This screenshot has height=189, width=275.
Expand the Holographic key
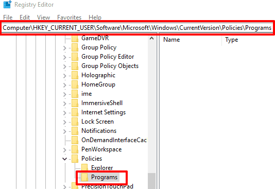(x=65, y=76)
